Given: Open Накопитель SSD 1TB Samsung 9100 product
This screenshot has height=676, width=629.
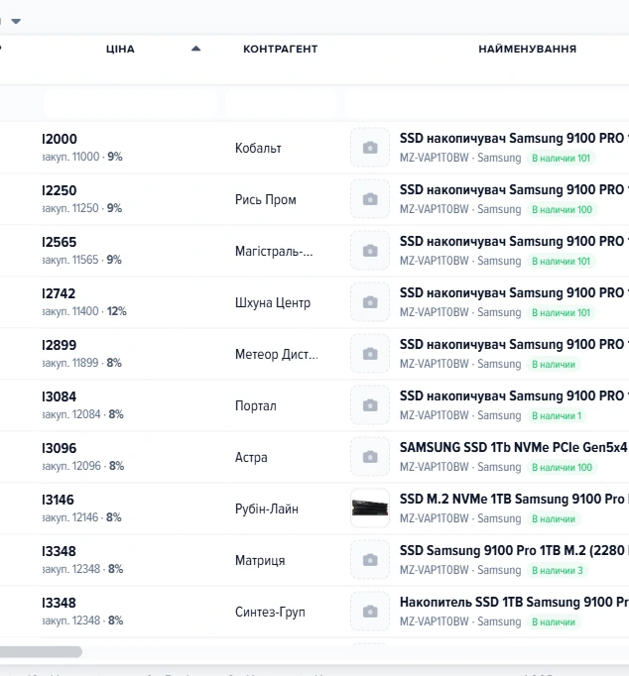Looking at the screenshot, I should [514, 602].
